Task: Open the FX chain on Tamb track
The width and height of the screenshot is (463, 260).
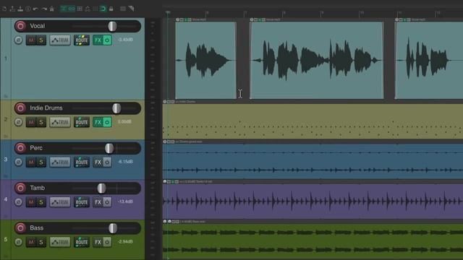Action: (x=98, y=202)
